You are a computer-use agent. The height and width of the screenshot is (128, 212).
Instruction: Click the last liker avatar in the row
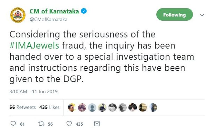pyautogui.click(x=153, y=107)
